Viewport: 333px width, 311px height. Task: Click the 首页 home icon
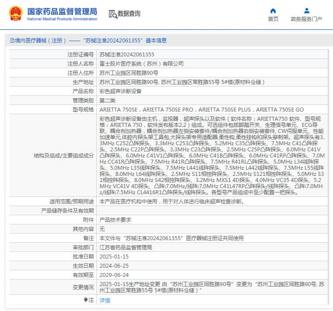[x=273, y=10]
